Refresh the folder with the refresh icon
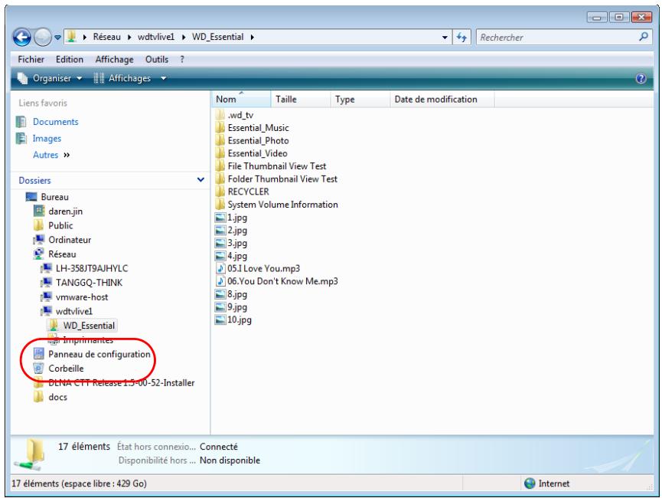 [x=461, y=38]
